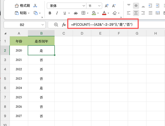
Task: Open the Paste (粘贴) dropdown arrow
Action: tap(29, 13)
